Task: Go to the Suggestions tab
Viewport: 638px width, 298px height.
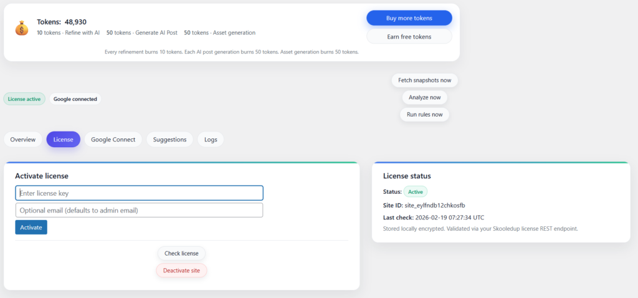Action: pyautogui.click(x=169, y=140)
